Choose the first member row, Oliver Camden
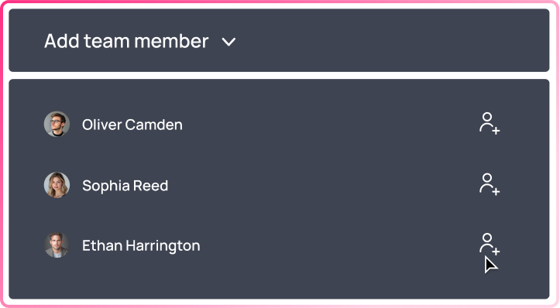560x308 pixels. 279,124
